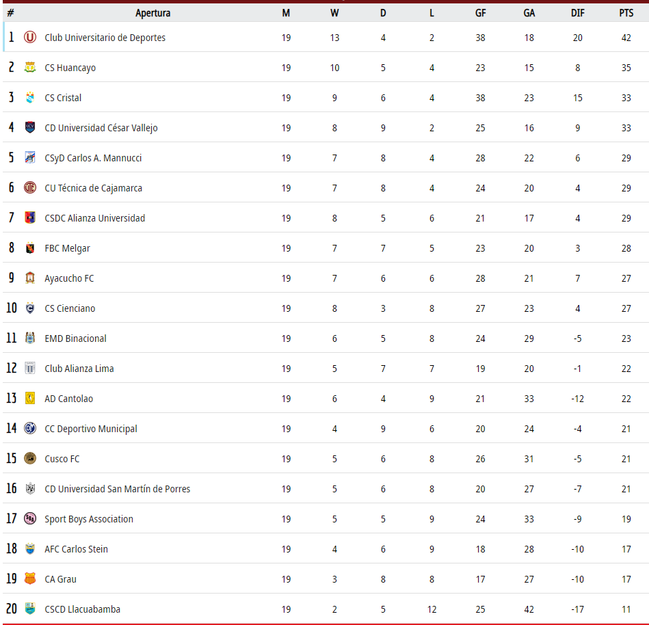Click the Club Alianza Lima striped crest

(30, 369)
